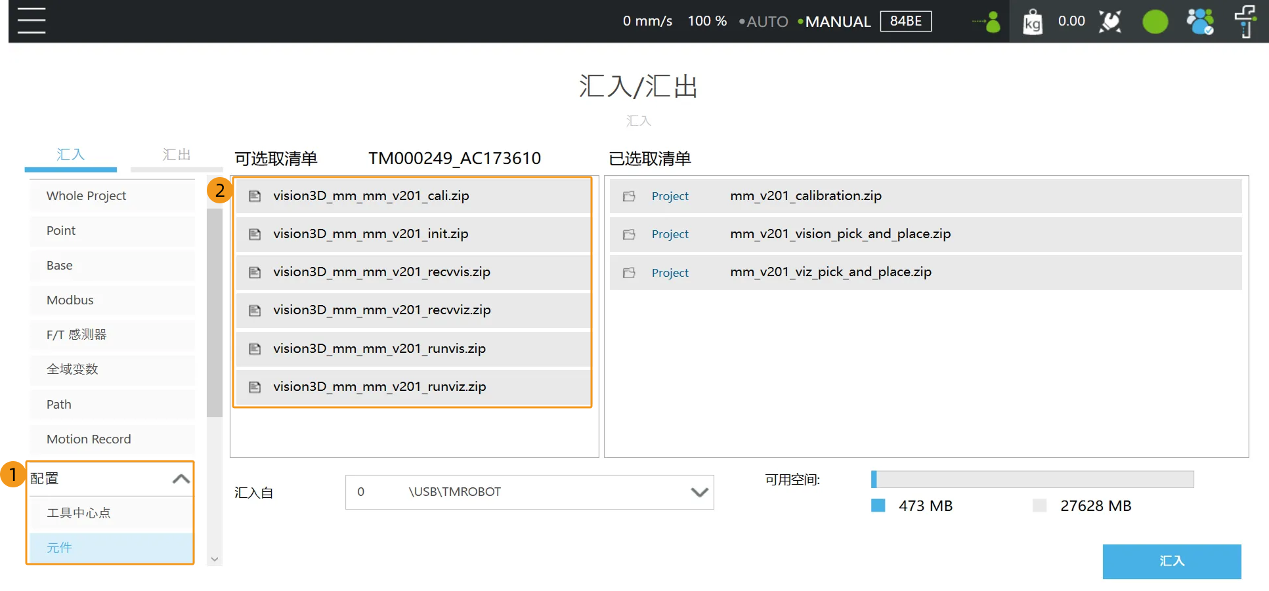This screenshot has width=1269, height=591.
Task: Open the hamburger main menu
Action: point(32,21)
